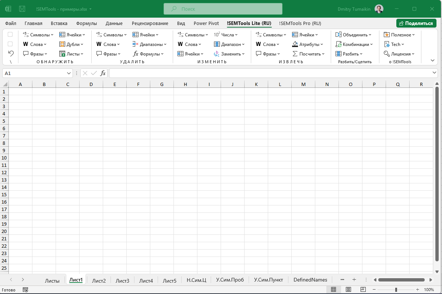Open the Dmitry Tumaikin account

tap(360, 9)
